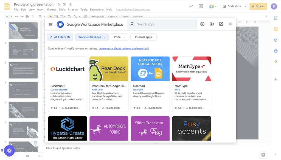Open the Marketplace hamburger menu
The image size is (281, 160).
click(x=50, y=24)
